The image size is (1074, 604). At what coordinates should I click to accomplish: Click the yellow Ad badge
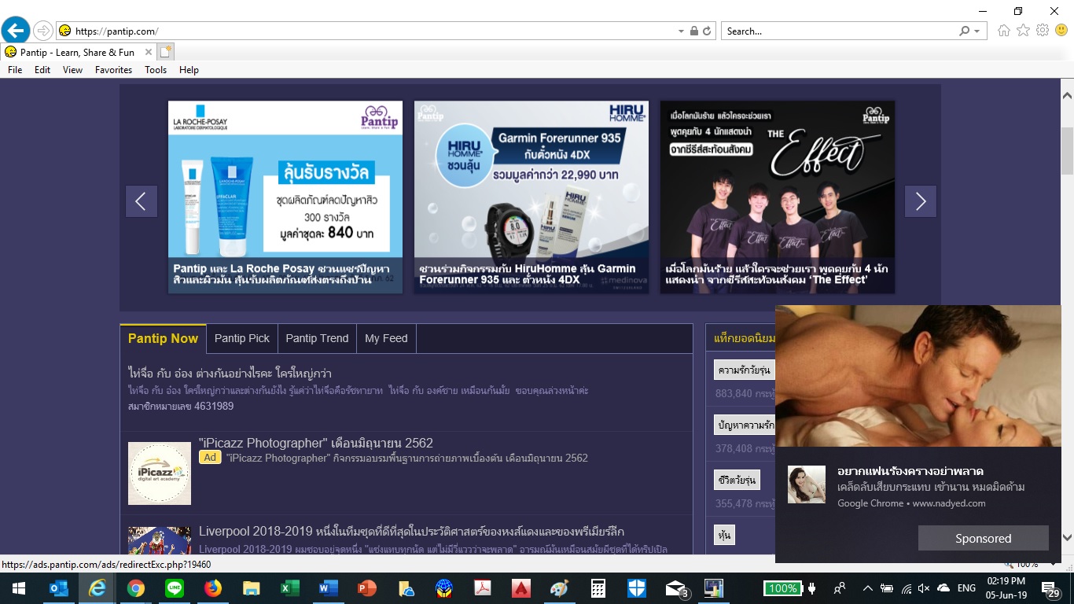210,458
